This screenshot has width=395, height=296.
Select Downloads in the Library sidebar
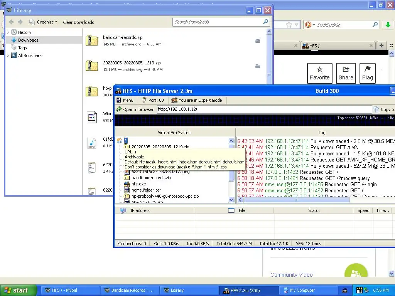(28, 40)
